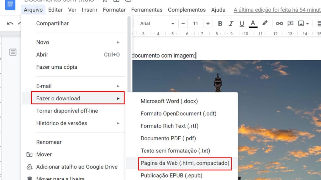321x180 pixels.
Task: Download as Formato Rich Text (.rtf)
Action: (x=182, y=126)
